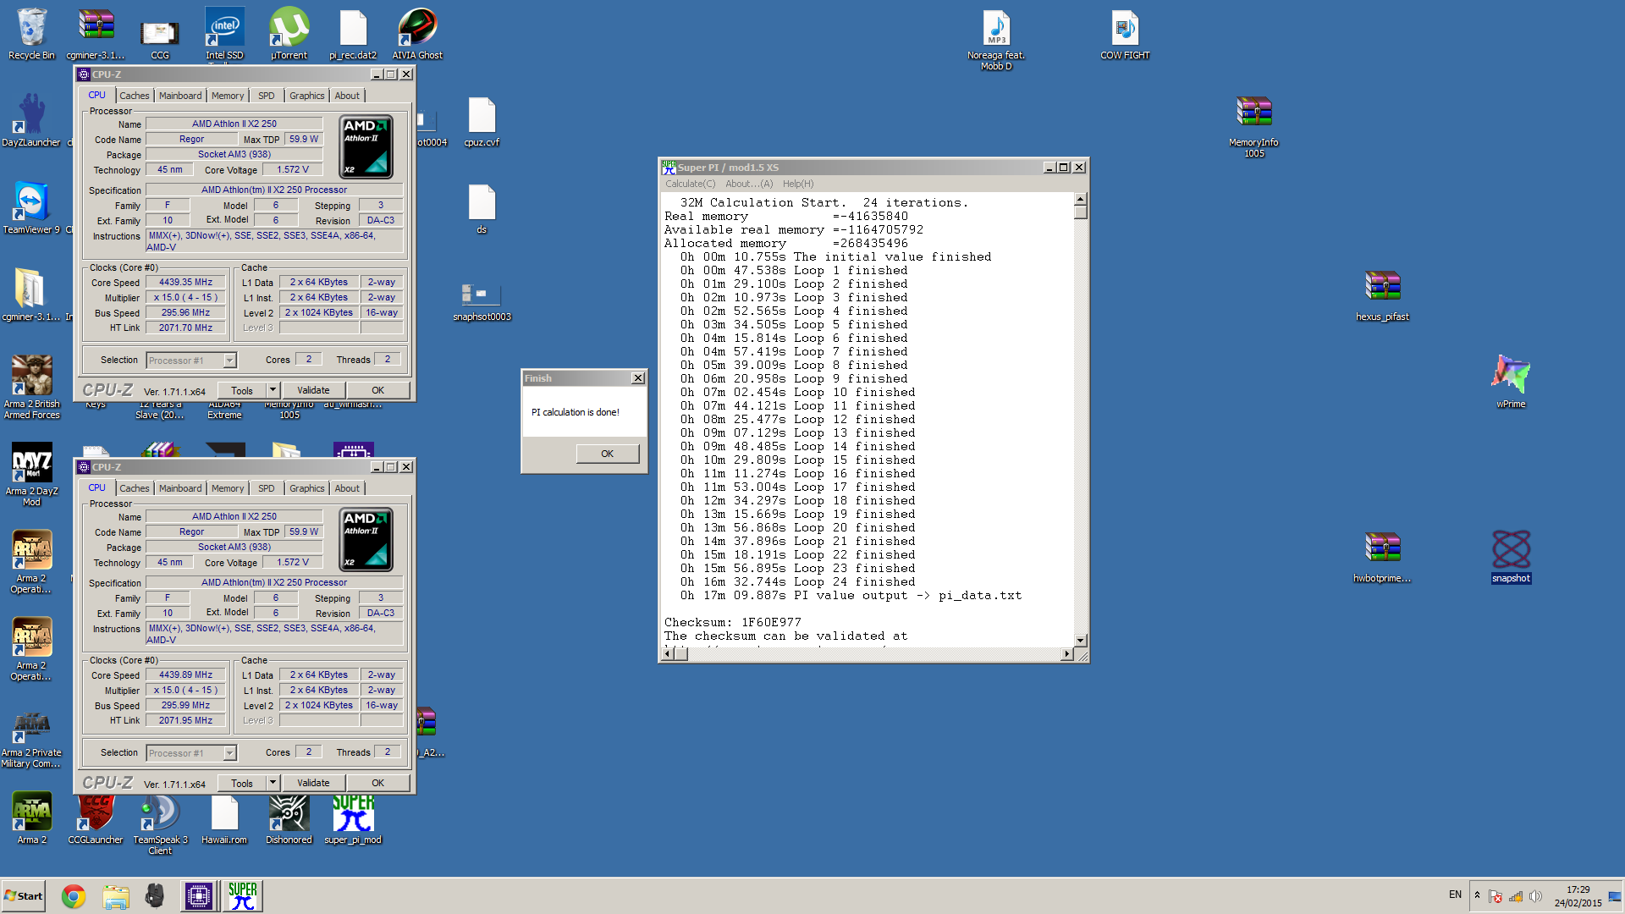Open the Intel SSD Toolbox shortcut
1625x914 pixels.
pos(224,34)
